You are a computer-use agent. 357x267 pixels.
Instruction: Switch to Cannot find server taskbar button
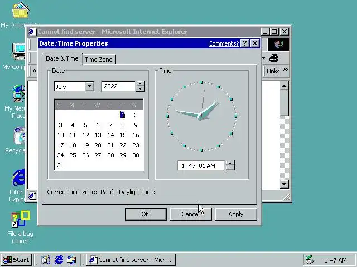[x=131, y=260]
